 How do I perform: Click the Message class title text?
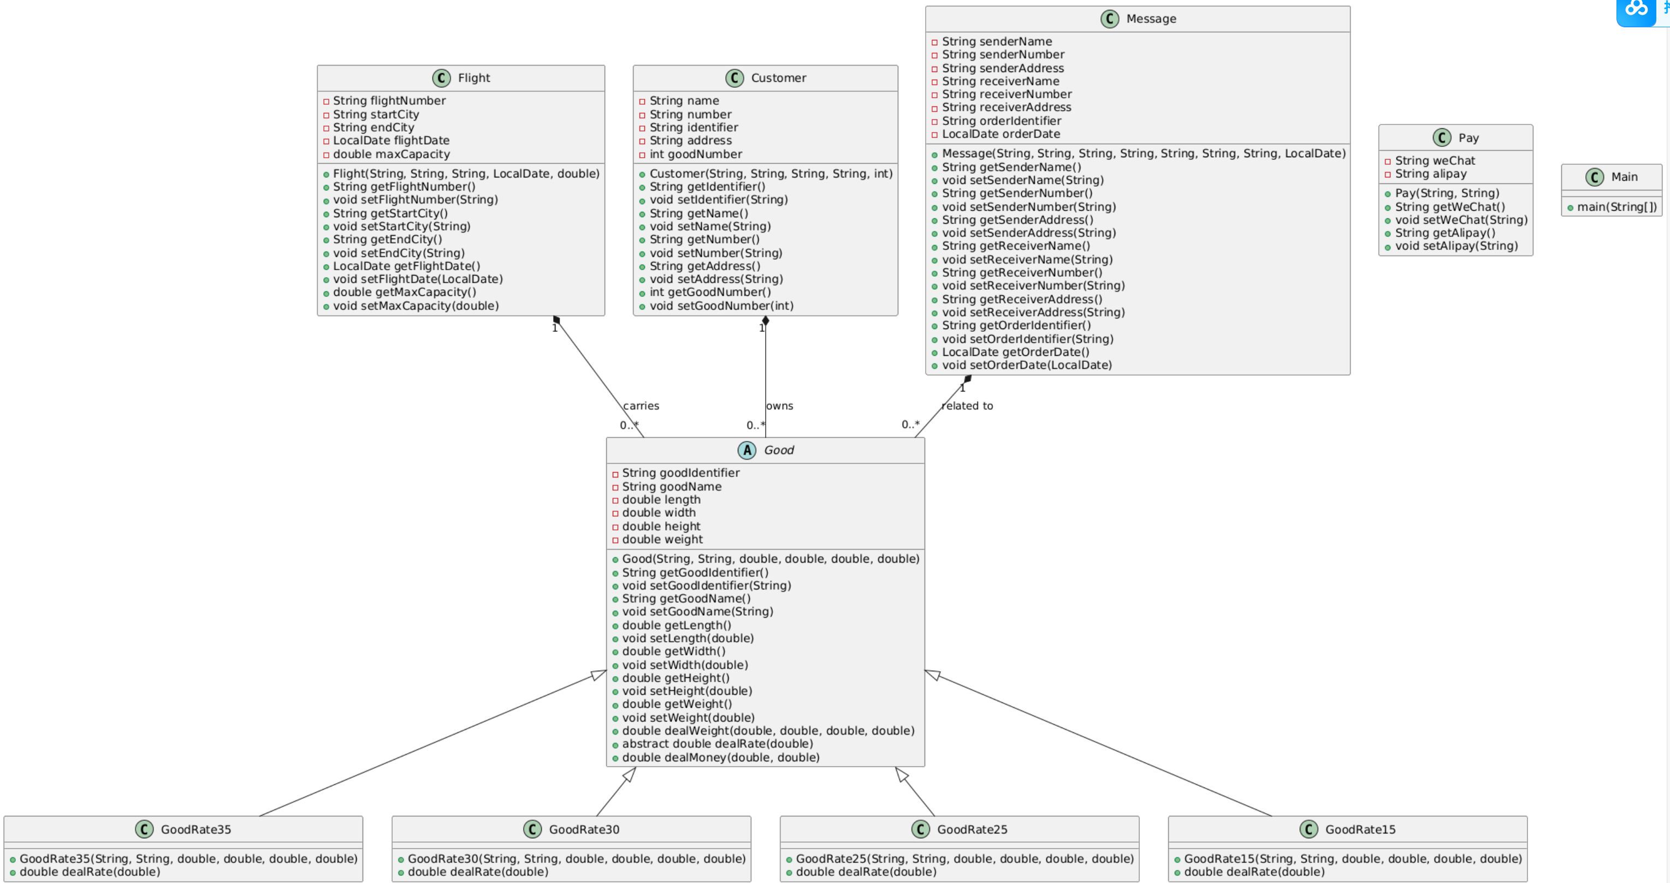[x=1151, y=19]
